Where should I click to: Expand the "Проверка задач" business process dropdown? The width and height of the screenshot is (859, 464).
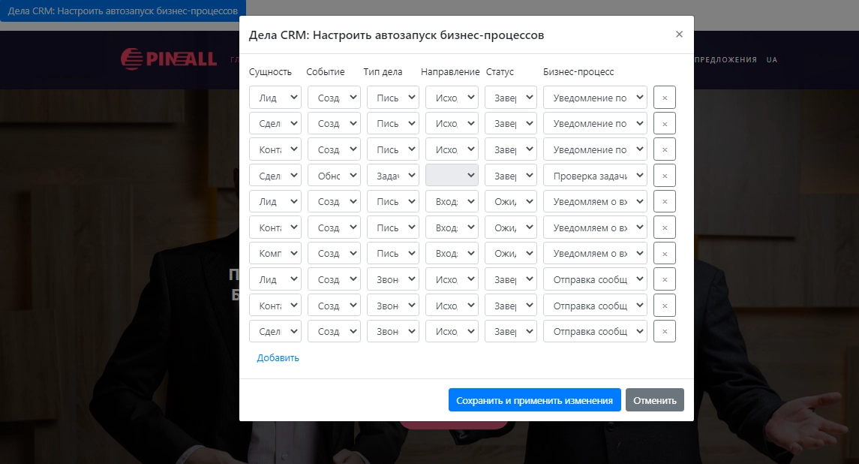[595, 175]
